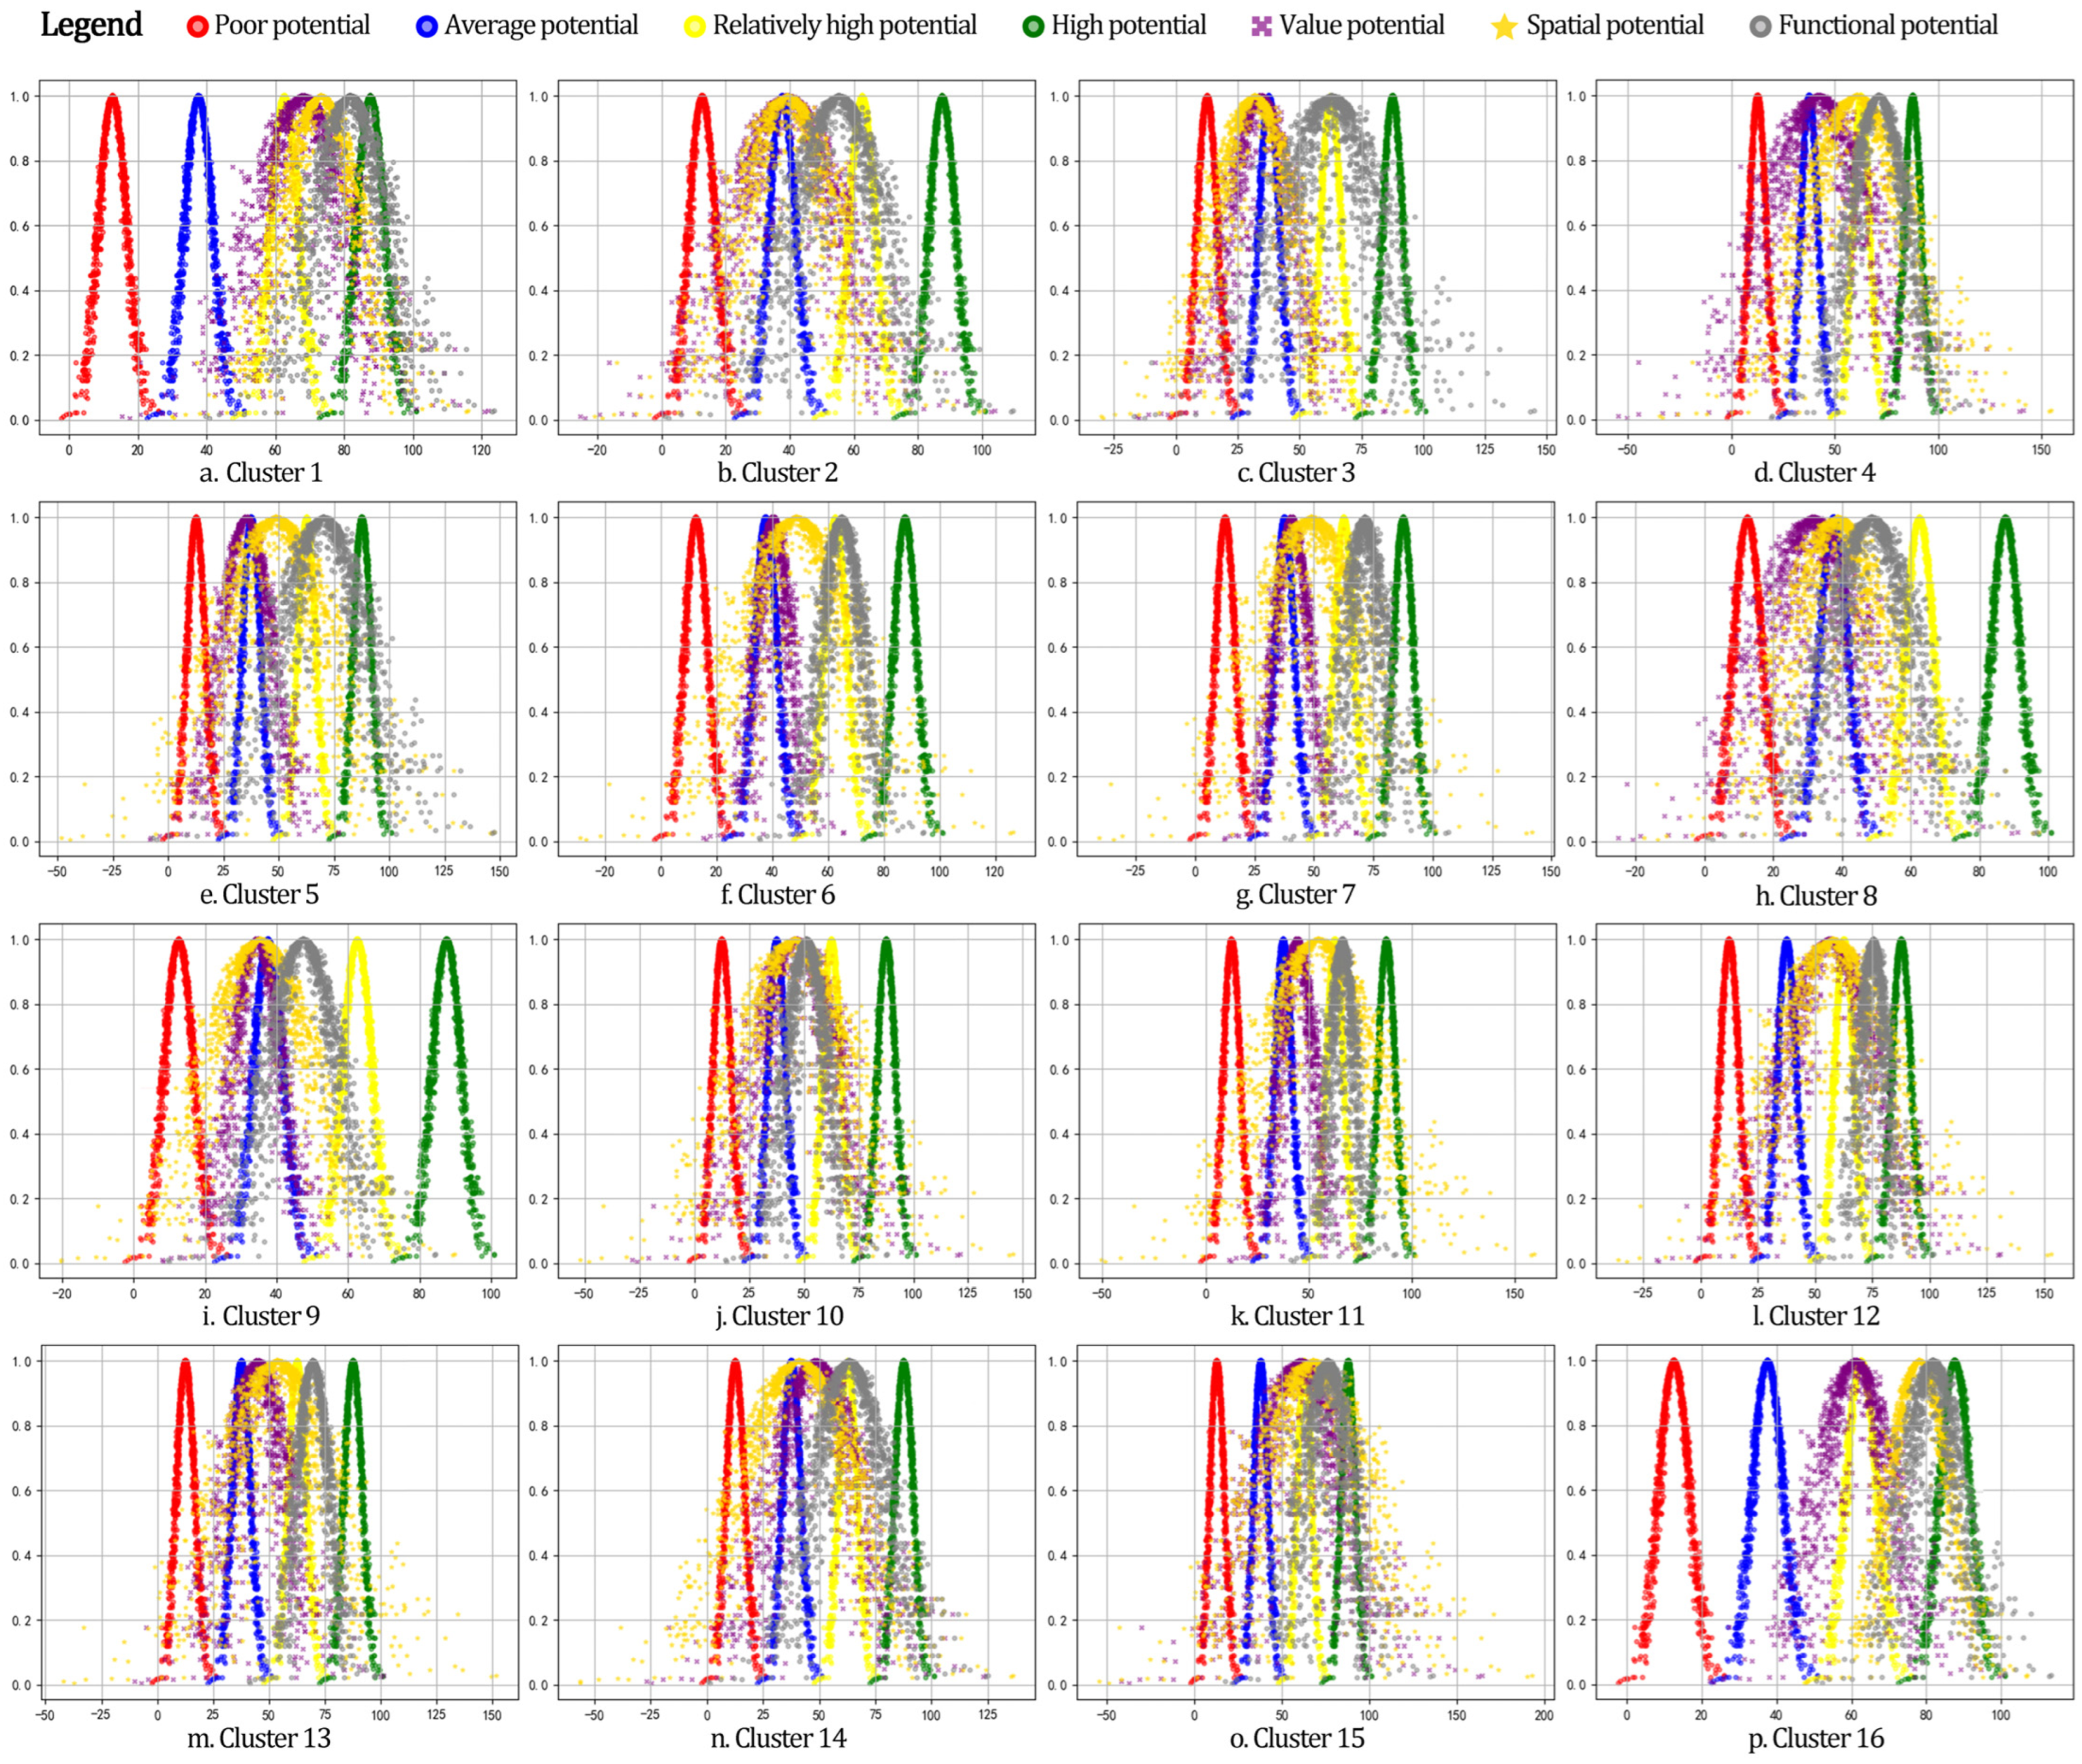
Task: Click the gold star Spatial potential marker
Action: tap(1505, 27)
